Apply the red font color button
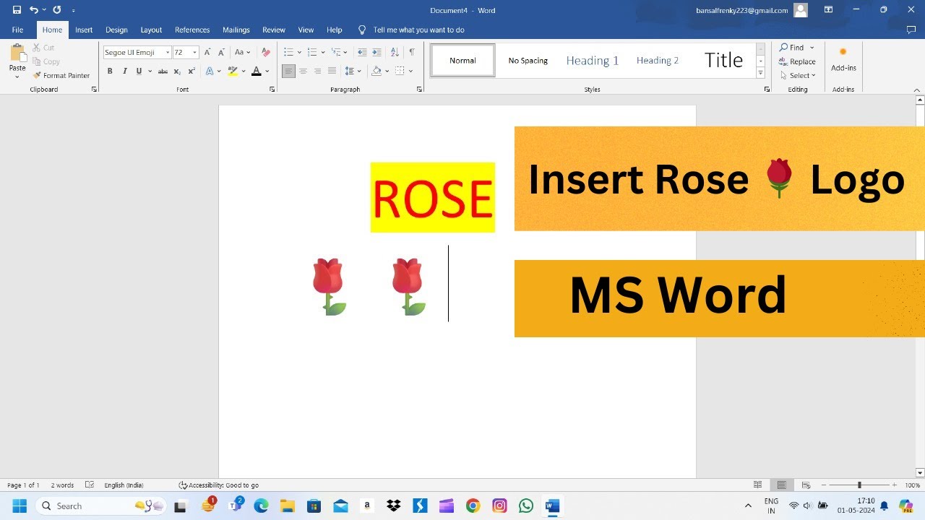This screenshot has width=925, height=520. (256, 71)
